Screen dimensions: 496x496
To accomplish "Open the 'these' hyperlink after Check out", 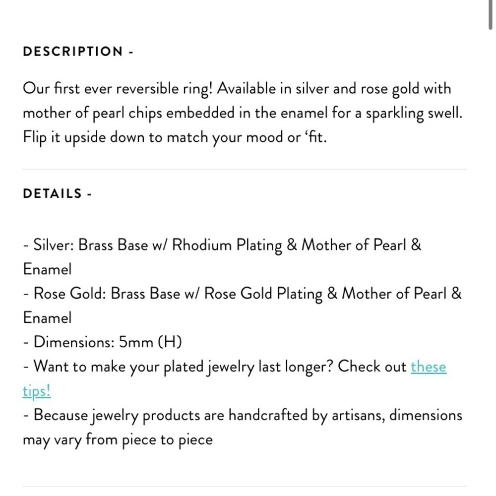I will click(x=429, y=367).
